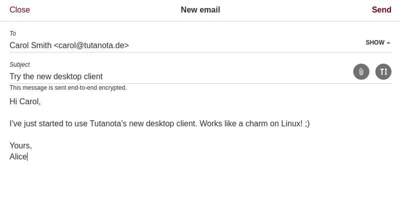400x202 pixels.
Task: Attach a file using the paperclip icon
Action: point(361,72)
